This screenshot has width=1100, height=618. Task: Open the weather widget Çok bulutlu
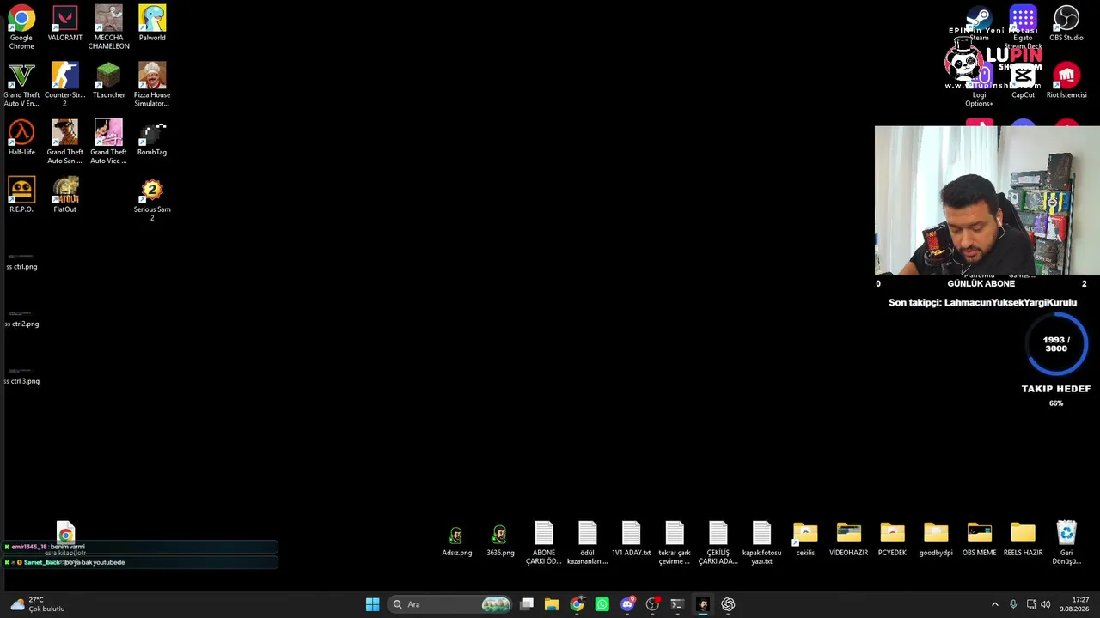click(37, 604)
